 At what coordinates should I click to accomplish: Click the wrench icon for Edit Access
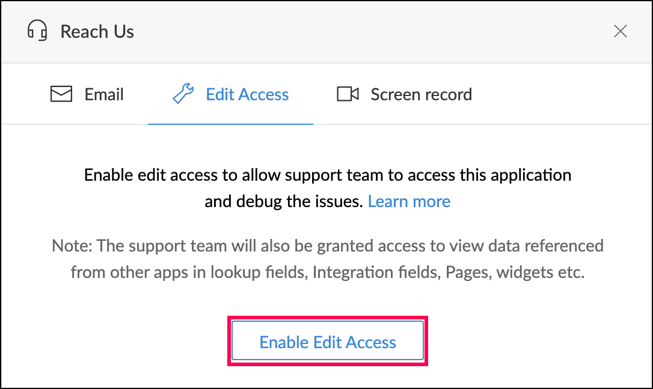click(x=183, y=94)
